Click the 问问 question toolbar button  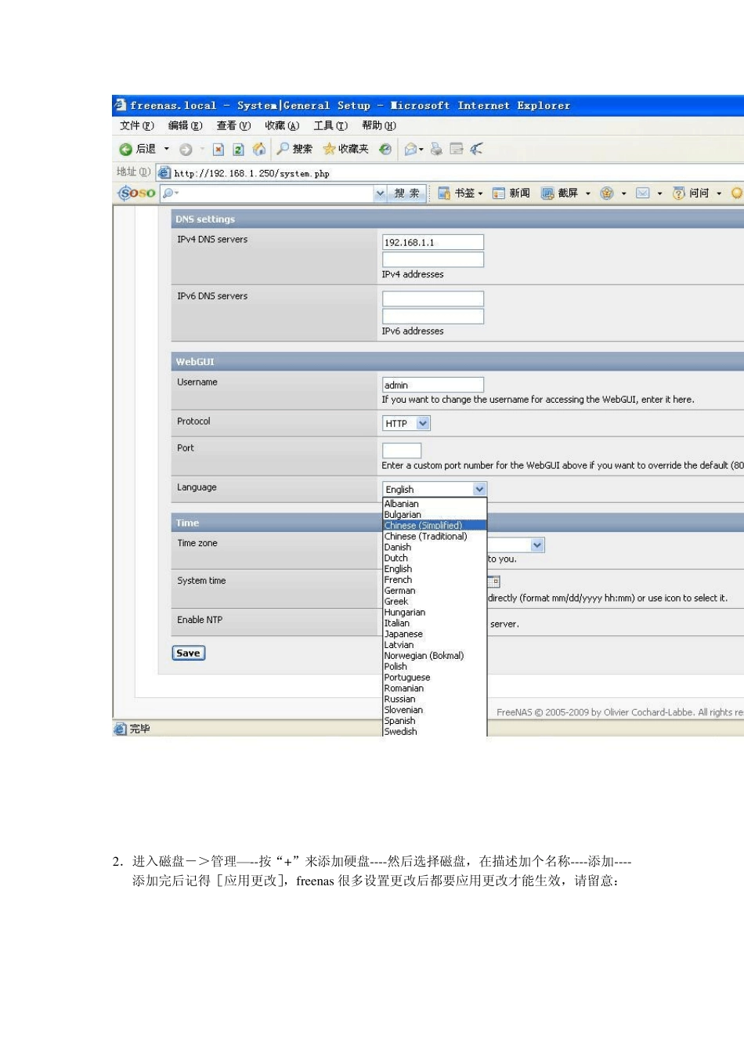691,193
